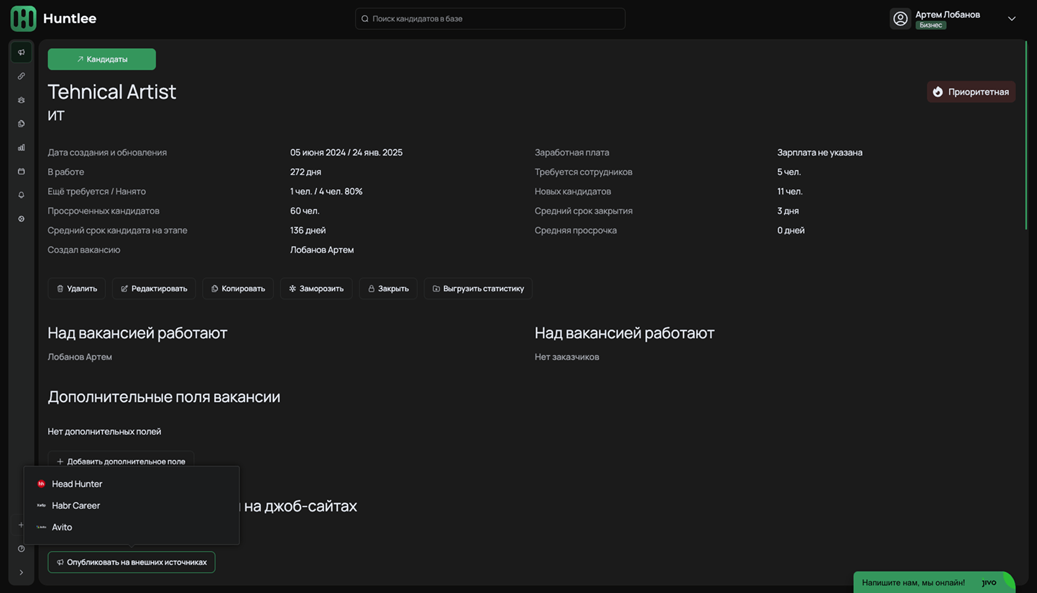Click Опубликовать на внешних источниках dropdown button
This screenshot has width=1037, height=593.
131,562
